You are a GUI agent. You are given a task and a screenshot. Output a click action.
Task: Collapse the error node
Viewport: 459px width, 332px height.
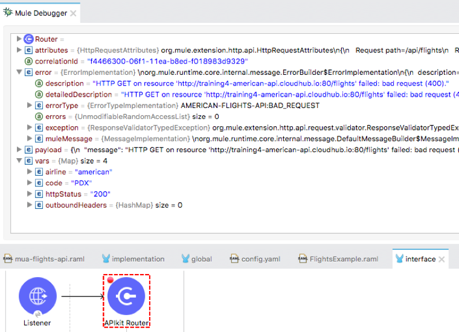(x=19, y=72)
